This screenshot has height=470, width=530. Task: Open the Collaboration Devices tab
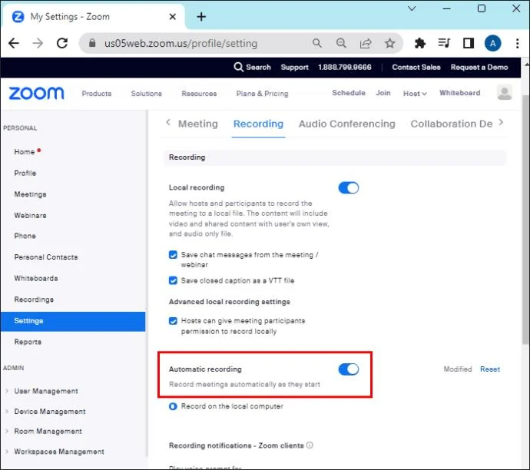point(451,124)
